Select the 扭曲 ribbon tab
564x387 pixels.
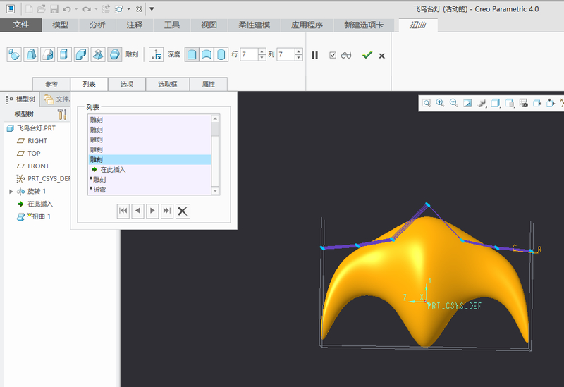coord(418,25)
